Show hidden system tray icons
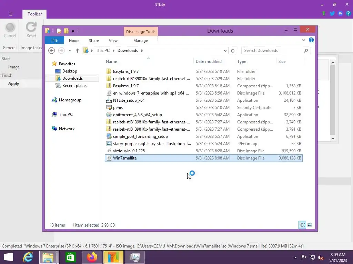The width and height of the screenshot is (353, 264). [x=295, y=257]
